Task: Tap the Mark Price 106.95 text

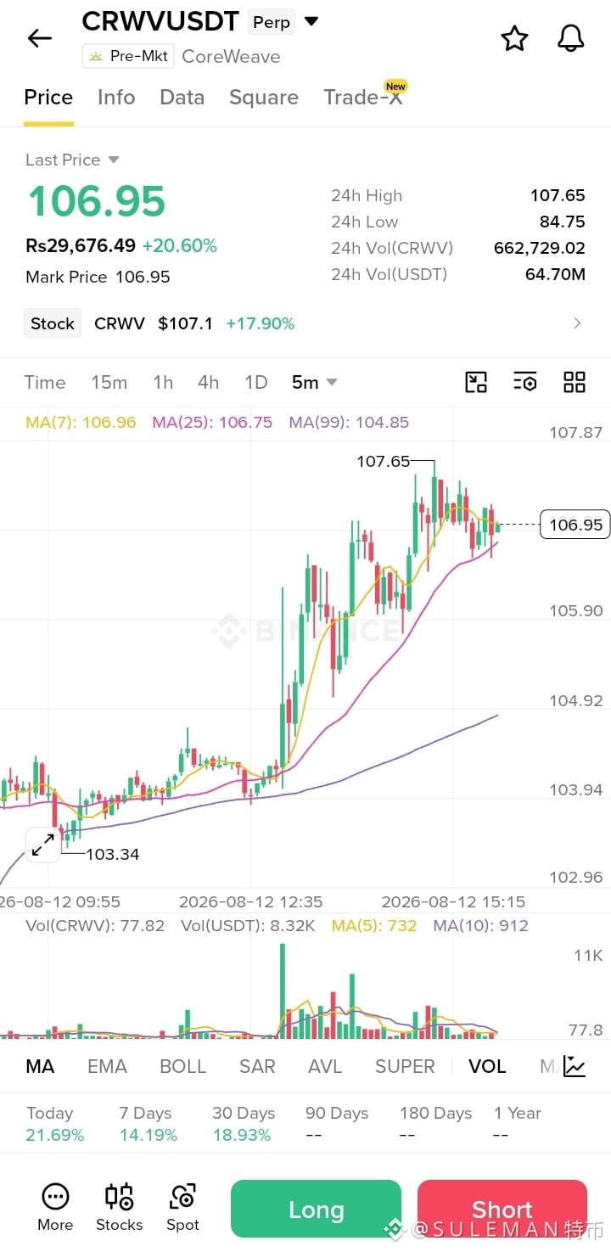Action: tap(98, 277)
